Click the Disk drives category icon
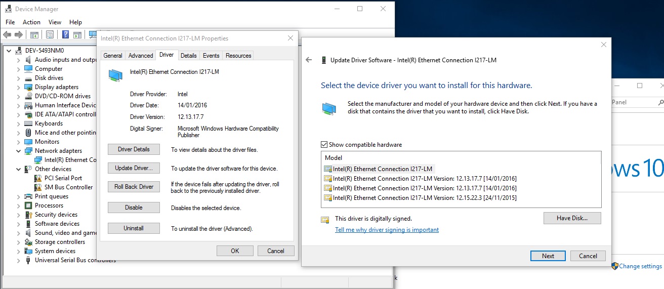Viewport: 664px width, 289px height. 29,78
